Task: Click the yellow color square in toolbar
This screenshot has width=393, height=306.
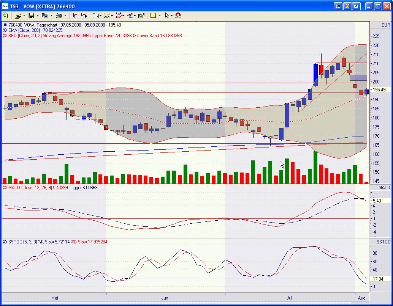Action: point(153,16)
